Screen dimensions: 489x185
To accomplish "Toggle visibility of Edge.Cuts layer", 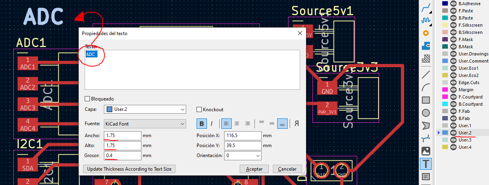I will click(x=453, y=83).
